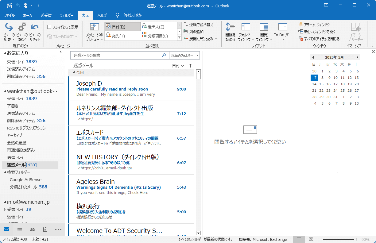This screenshot has height=243, width=376.
Task: Arrange by Categories (分類項目) in gallery
Action: pyautogui.click(x=159, y=36)
